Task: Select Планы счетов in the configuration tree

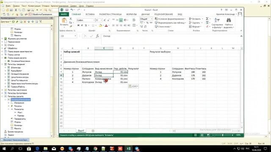Action: (x=14, y=54)
